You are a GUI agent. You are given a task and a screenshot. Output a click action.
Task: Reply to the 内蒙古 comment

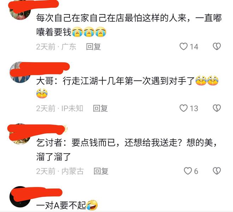101,171
